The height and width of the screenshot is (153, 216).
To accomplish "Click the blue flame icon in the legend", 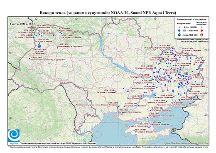I will 179,35.
